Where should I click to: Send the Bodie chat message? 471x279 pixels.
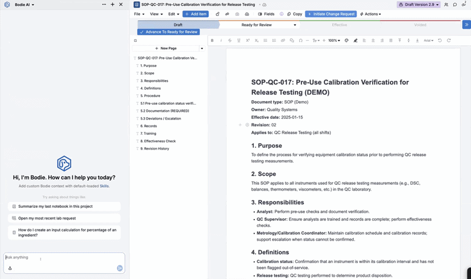pos(120,268)
